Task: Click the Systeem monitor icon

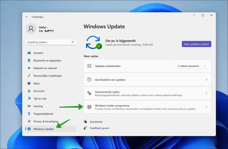Action: (x=29, y=53)
